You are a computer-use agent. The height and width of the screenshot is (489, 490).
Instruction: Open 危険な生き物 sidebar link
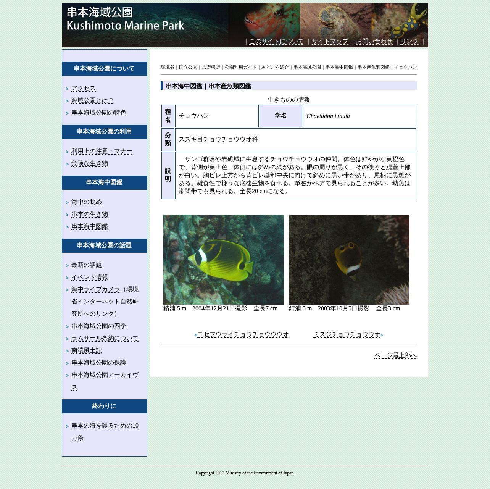click(x=90, y=163)
